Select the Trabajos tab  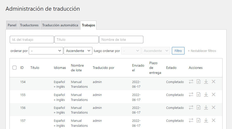click(88, 25)
